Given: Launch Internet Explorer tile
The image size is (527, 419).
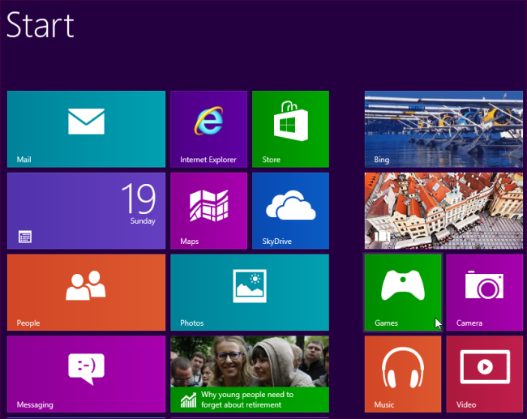Looking at the screenshot, I should [208, 129].
